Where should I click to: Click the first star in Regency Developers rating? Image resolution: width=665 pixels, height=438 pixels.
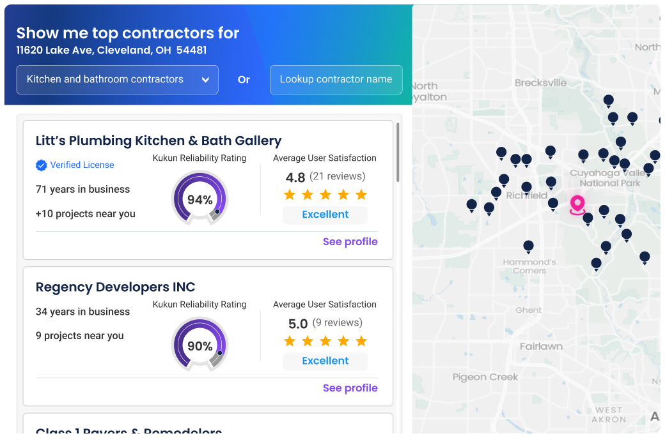click(x=290, y=341)
